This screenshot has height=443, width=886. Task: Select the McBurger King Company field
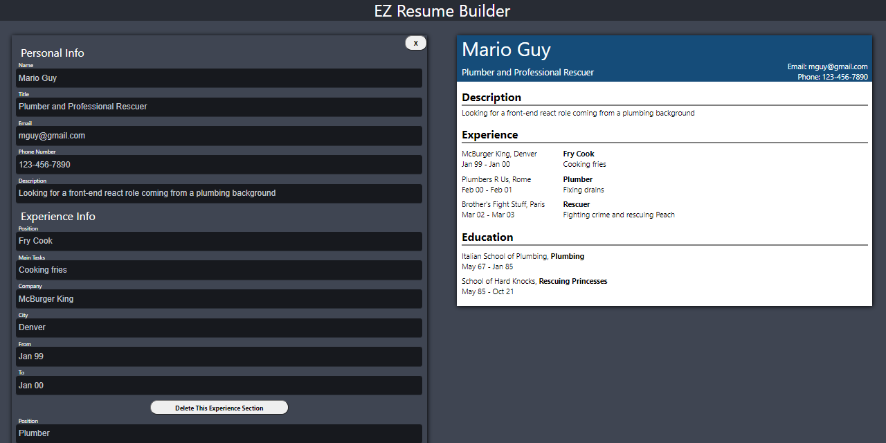coord(219,299)
